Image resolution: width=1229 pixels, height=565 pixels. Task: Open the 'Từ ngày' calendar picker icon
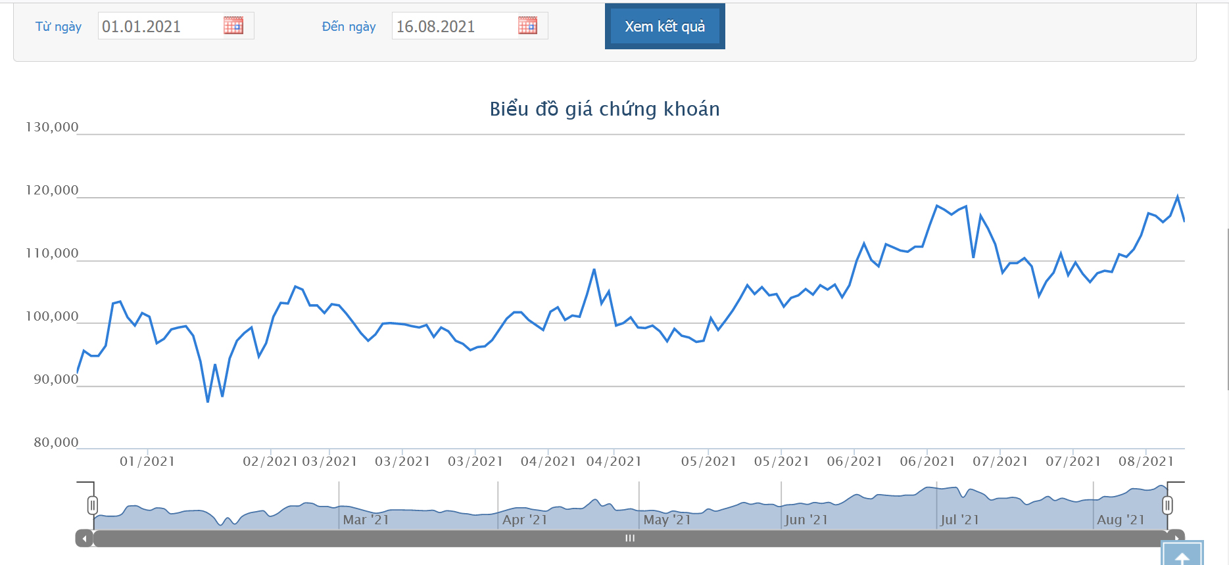click(x=233, y=26)
